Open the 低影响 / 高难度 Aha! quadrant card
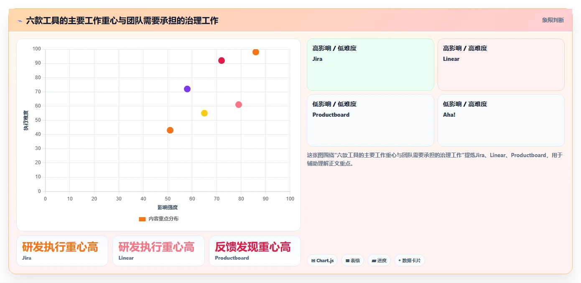The height and width of the screenshot is (283, 581). coord(501,120)
